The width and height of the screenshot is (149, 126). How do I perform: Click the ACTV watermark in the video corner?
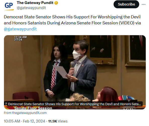129,109
